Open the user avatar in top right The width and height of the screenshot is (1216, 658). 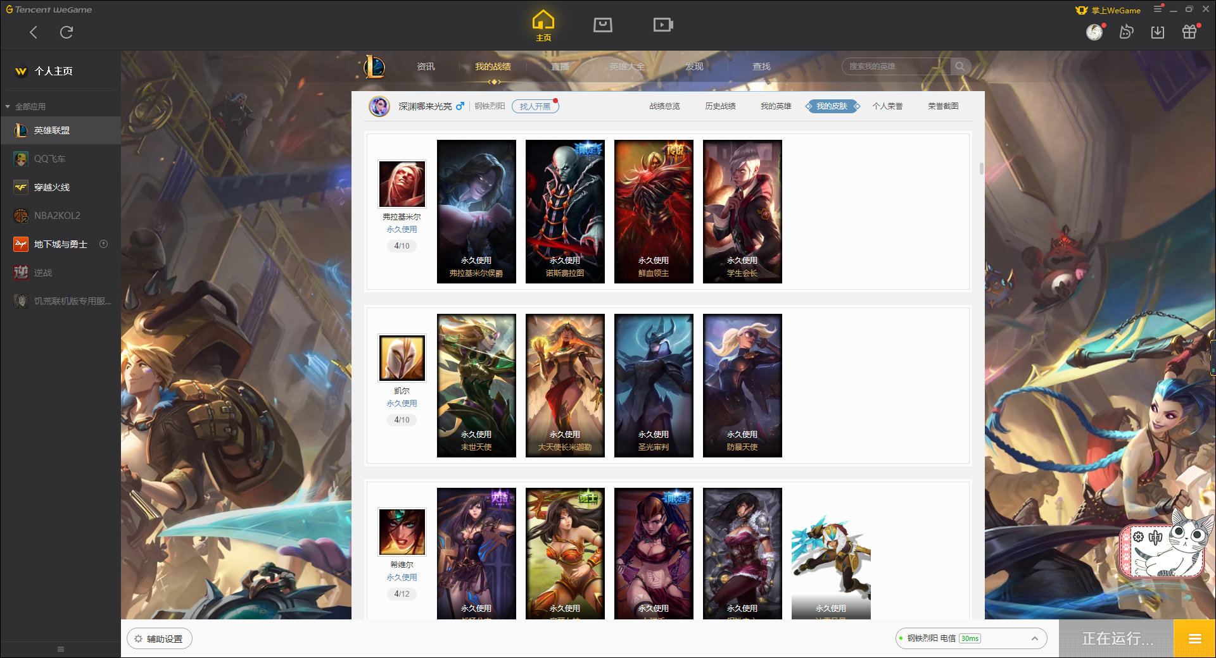[x=1094, y=32]
